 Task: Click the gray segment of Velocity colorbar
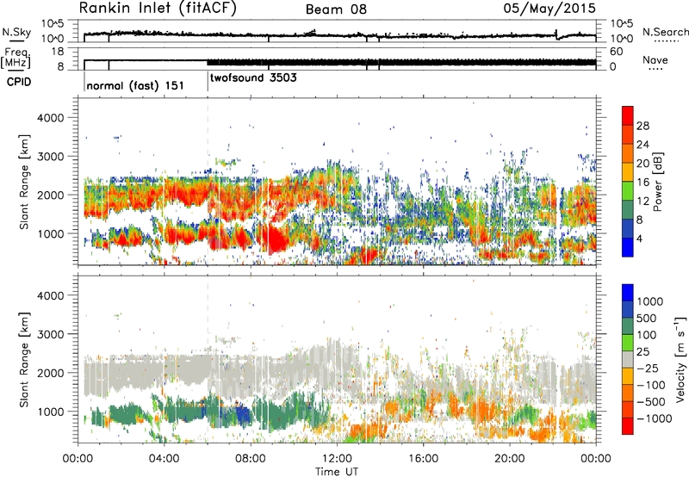pos(628,360)
